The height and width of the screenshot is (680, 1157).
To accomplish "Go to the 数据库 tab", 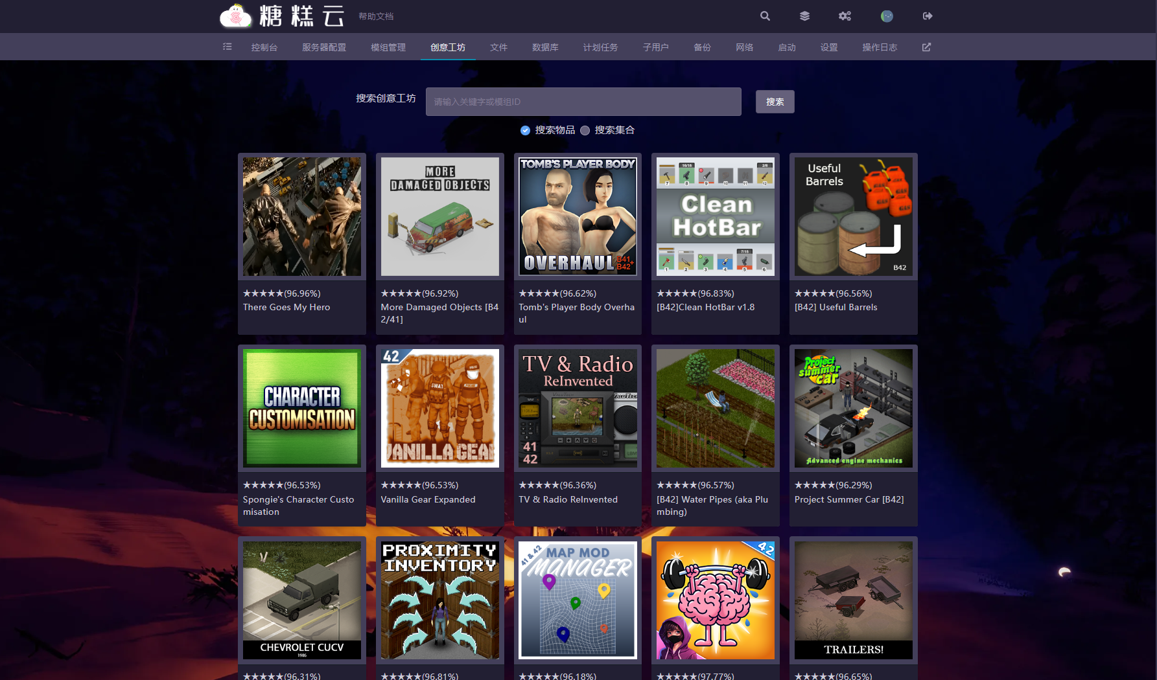I will pos(545,47).
